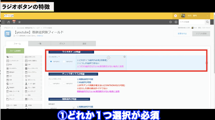This screenshot has width=215, height=120.
Task: Go to the home icon
Action: coord(9,22)
